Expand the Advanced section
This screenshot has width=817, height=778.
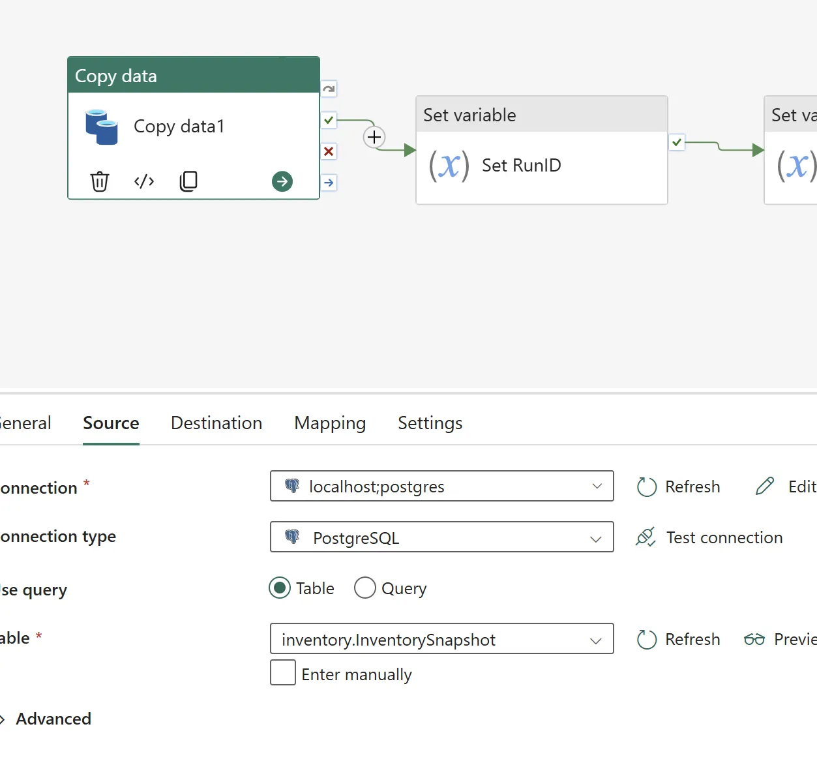(x=46, y=719)
